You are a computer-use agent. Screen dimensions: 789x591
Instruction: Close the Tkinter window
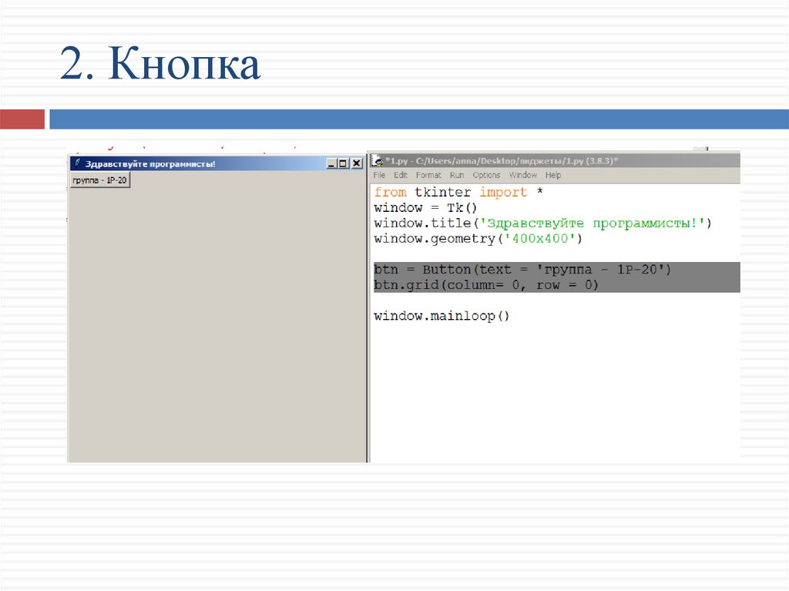pos(356,163)
